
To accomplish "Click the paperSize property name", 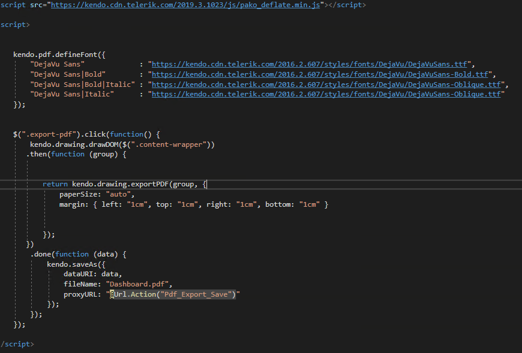I will point(78,194).
